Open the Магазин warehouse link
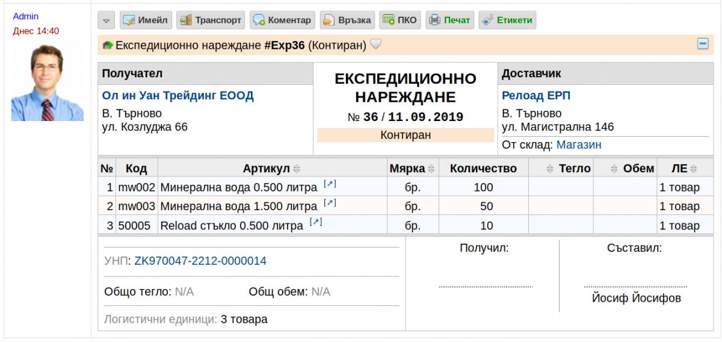This screenshot has height=342, width=722. point(579,145)
